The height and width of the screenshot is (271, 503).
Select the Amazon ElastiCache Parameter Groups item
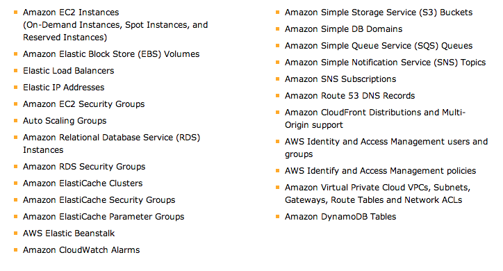pos(104,217)
